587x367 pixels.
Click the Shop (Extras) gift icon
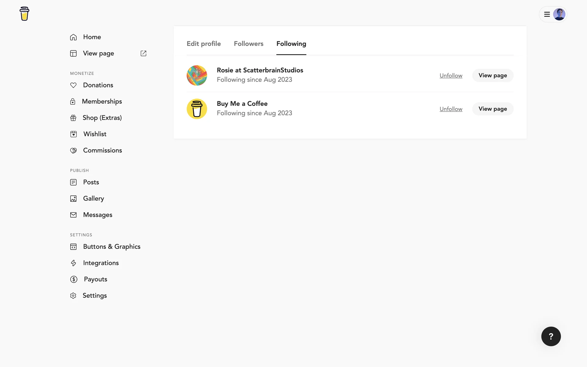tap(73, 118)
